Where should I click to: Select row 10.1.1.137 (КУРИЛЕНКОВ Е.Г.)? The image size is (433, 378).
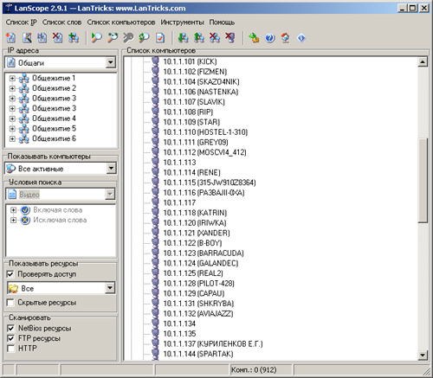click(213, 343)
